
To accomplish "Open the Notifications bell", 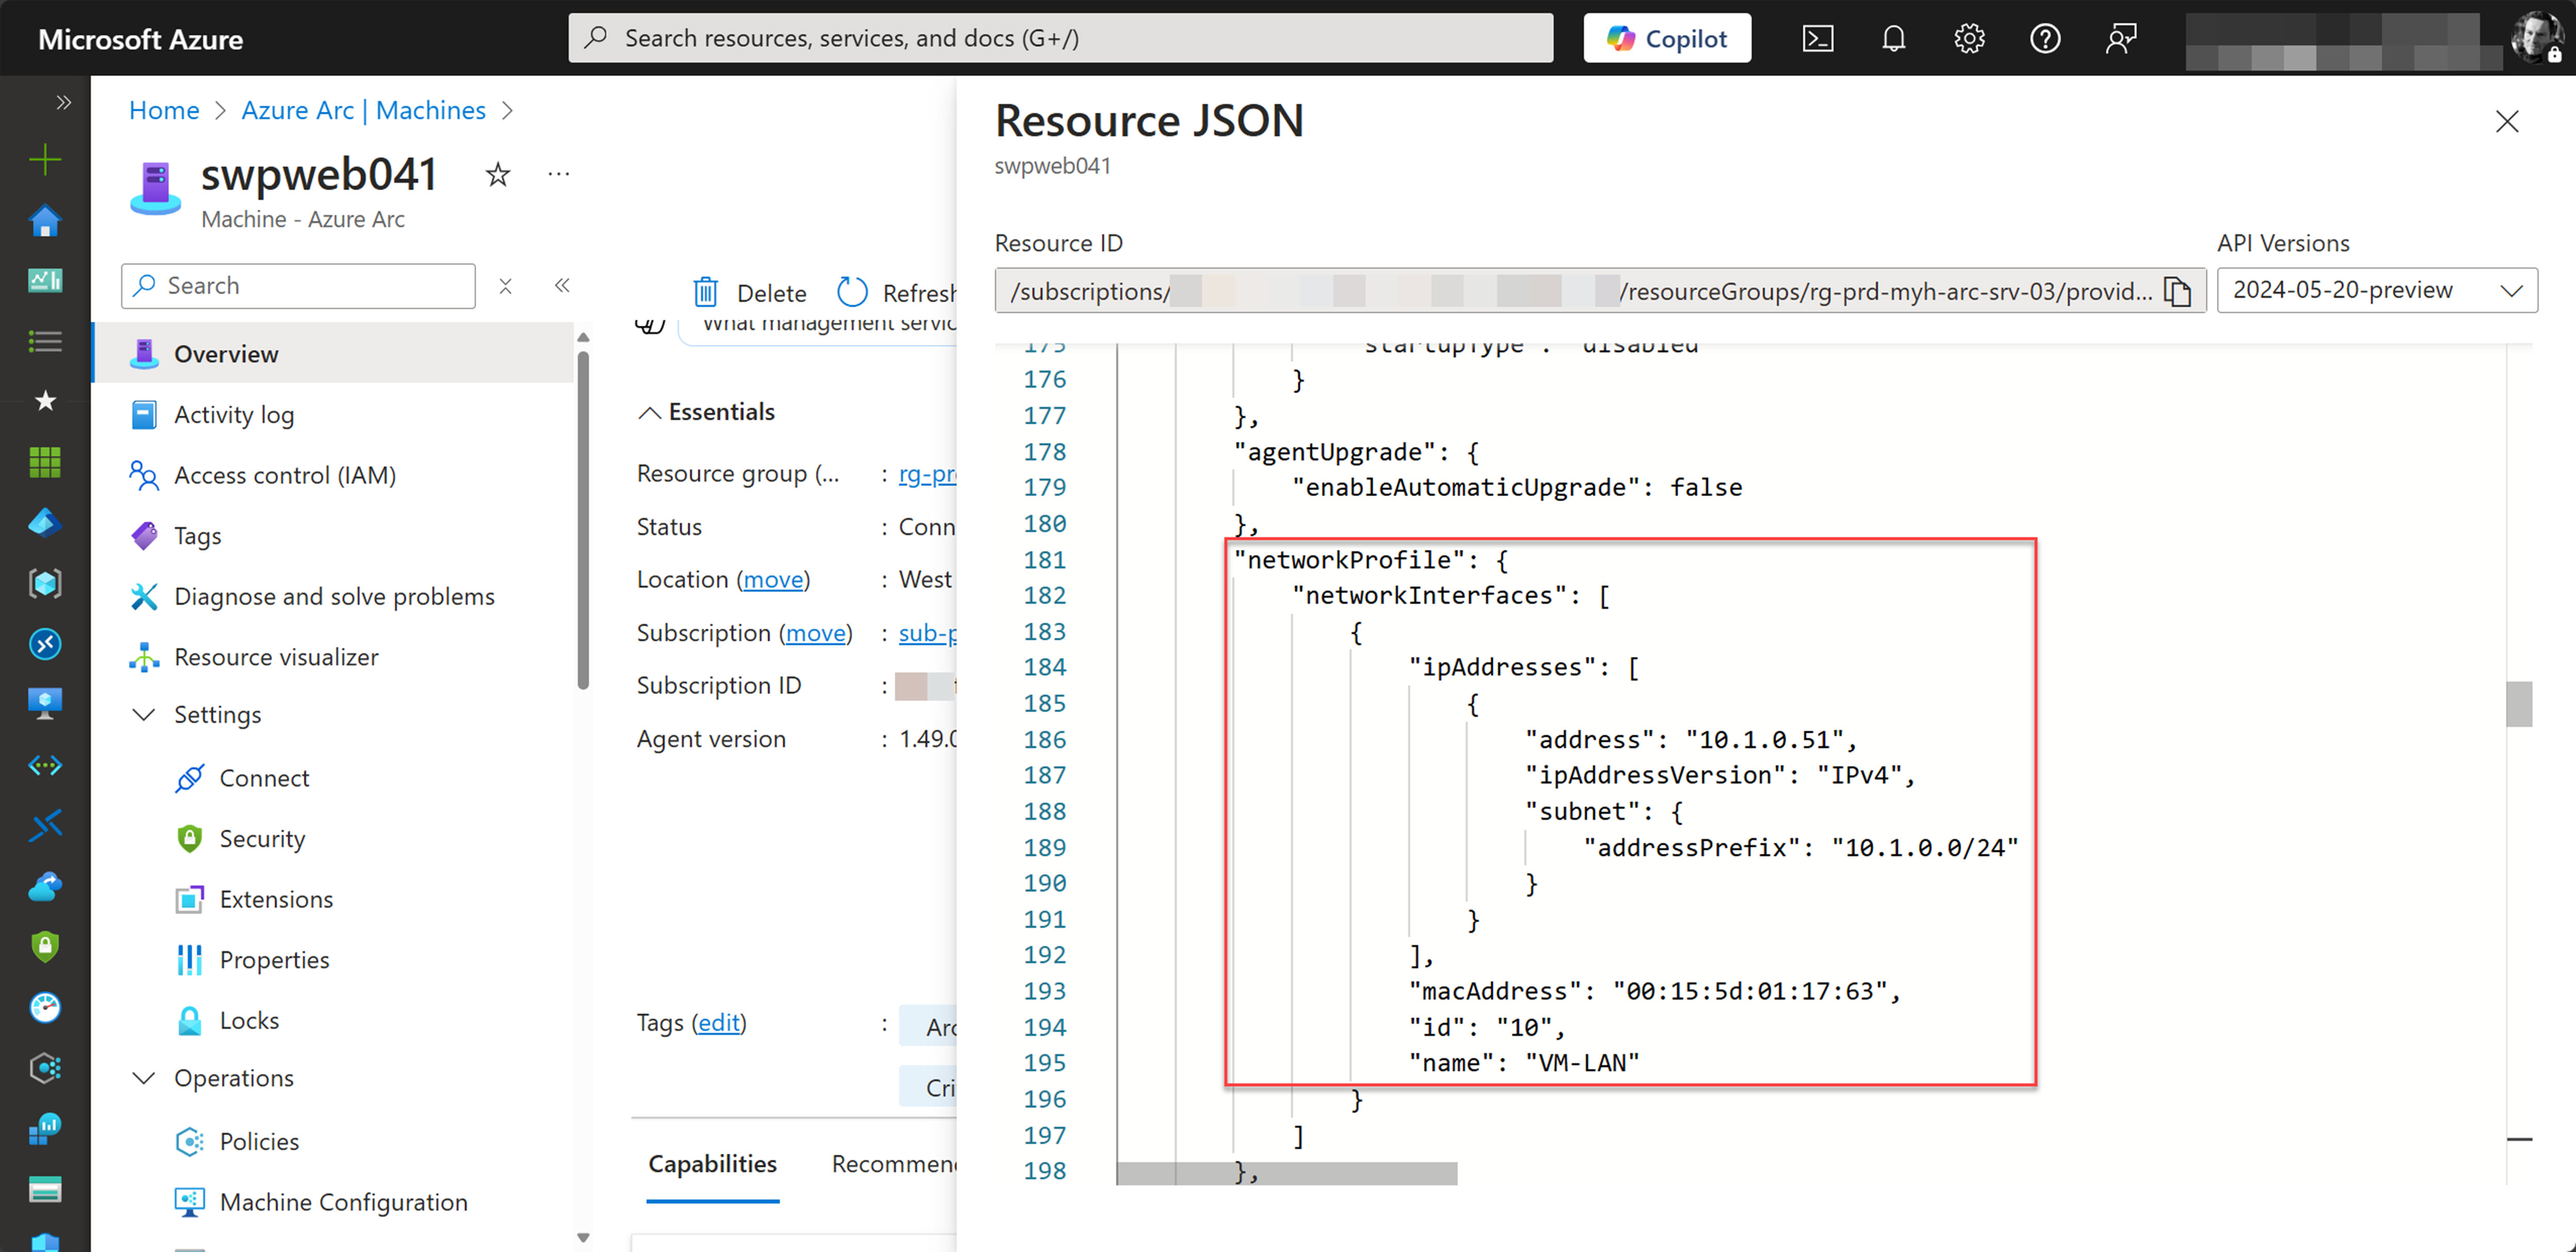I will tap(1893, 38).
